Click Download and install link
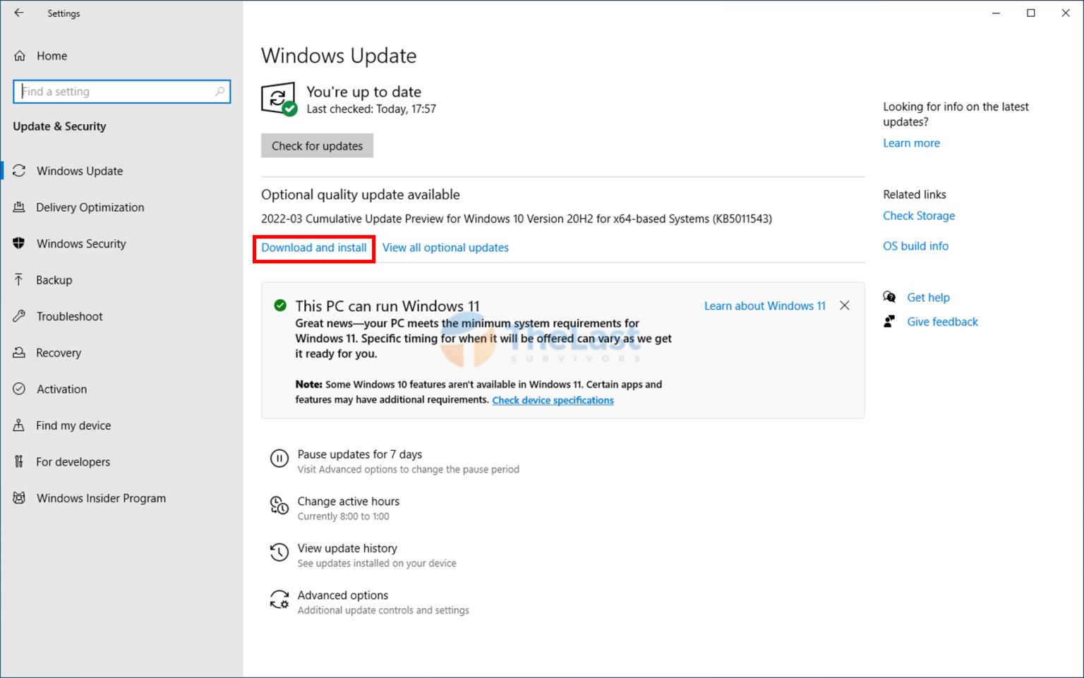 (314, 248)
